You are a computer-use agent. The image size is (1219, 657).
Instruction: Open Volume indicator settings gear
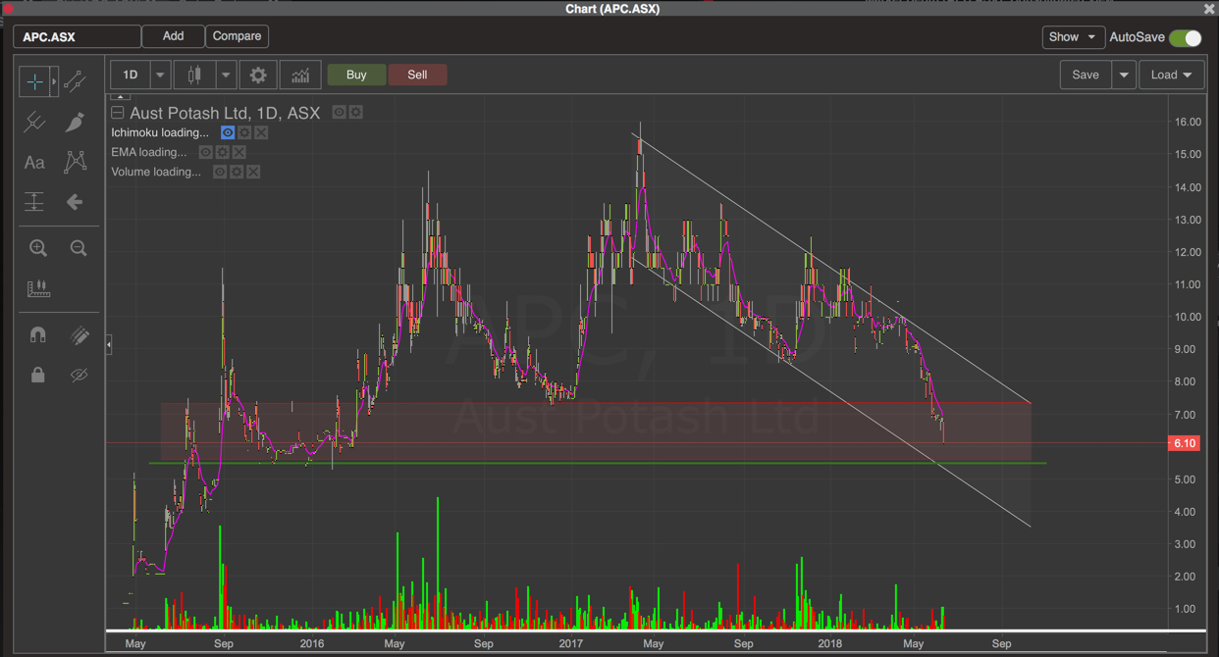(237, 172)
